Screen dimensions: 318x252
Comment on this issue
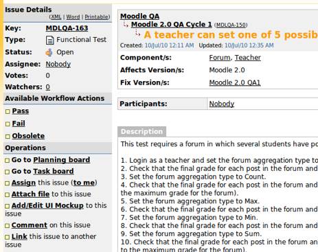[30, 225]
